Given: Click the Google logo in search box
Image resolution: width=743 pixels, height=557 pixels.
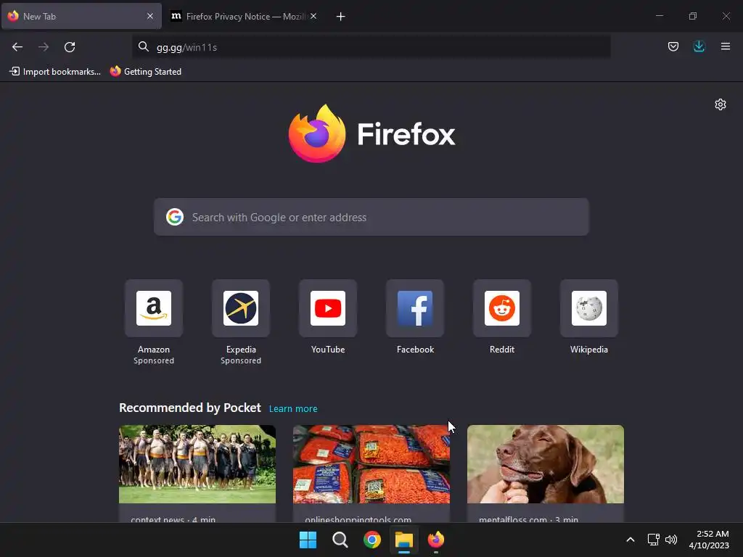Looking at the screenshot, I should pyautogui.click(x=175, y=217).
